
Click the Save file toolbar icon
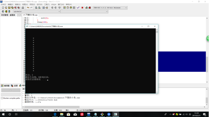(x=9, y=8)
